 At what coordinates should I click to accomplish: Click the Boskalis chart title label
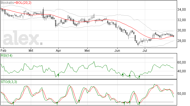7,3
